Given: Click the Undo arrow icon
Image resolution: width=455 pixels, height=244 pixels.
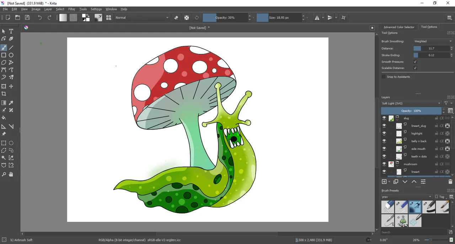Looking at the screenshot, I should pyautogui.click(x=39, y=17).
